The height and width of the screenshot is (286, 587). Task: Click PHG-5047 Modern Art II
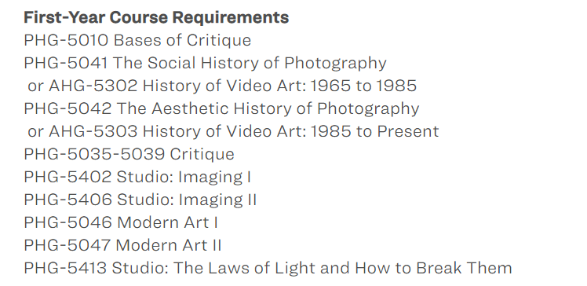coord(122,245)
